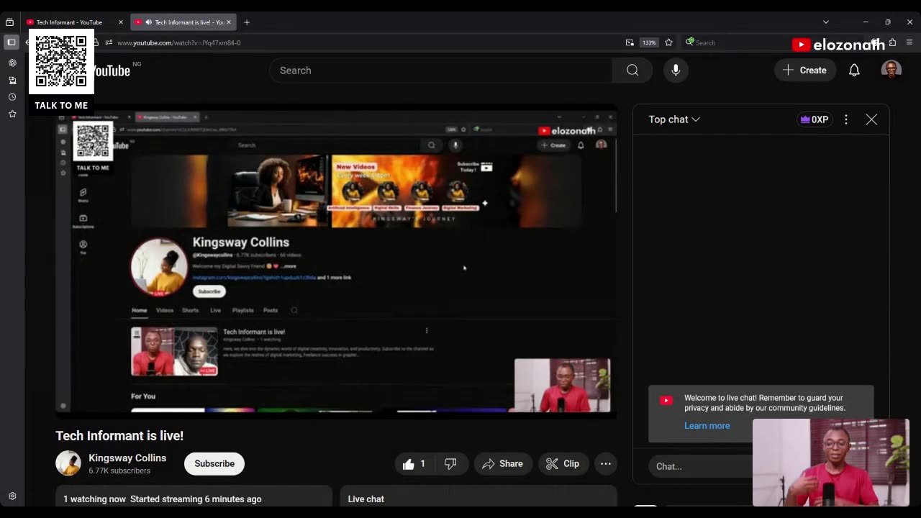
Task: Close the live chat panel
Action: pos(871,119)
